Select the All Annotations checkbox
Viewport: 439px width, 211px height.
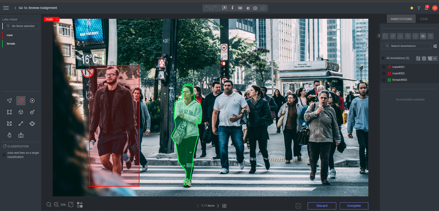(x=383, y=58)
